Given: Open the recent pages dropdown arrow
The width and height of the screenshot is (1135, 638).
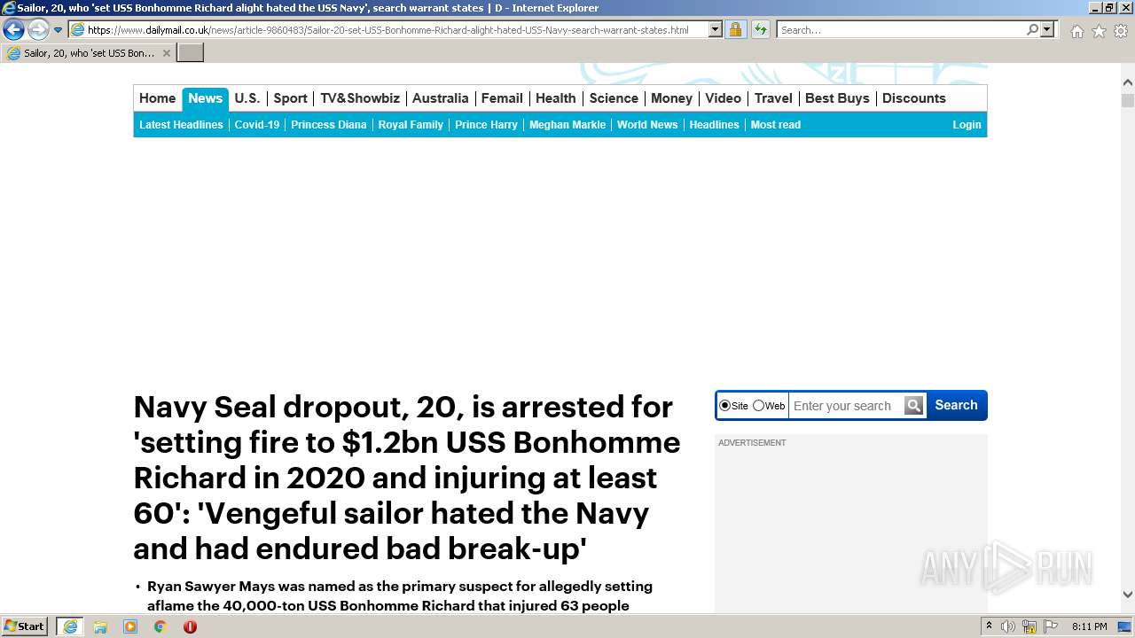Looking at the screenshot, I should pyautogui.click(x=58, y=29).
